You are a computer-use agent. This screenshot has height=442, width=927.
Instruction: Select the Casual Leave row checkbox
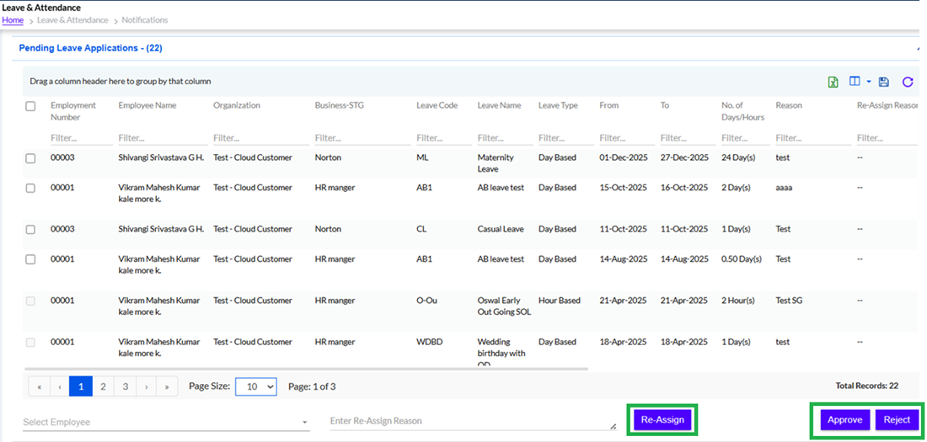30,230
